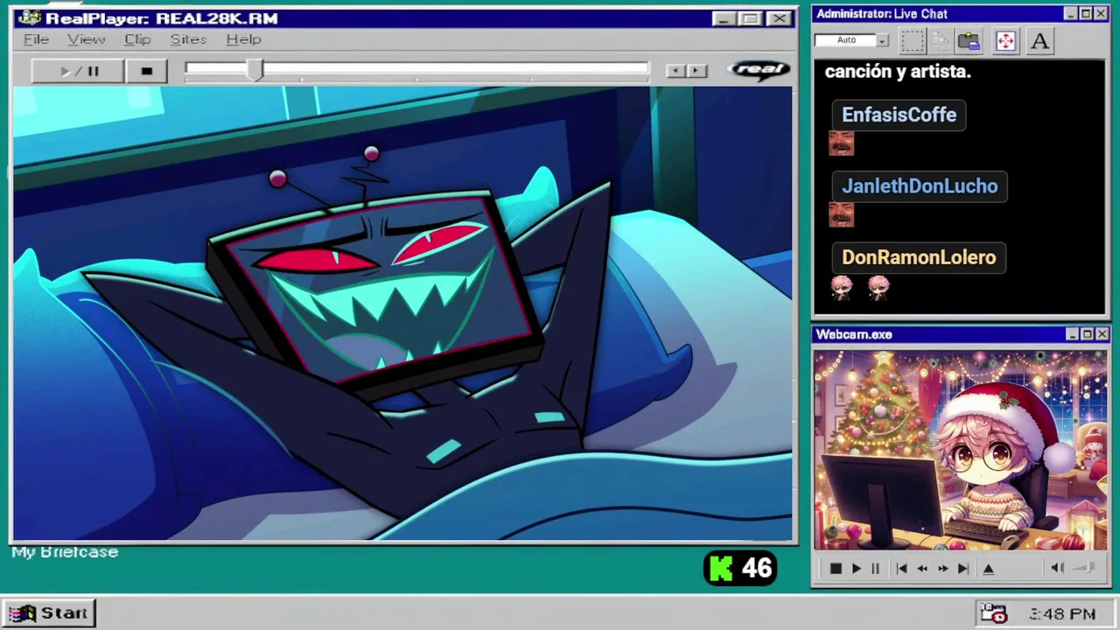
Task: Click the green K 46 viewer counter
Action: 740,569
